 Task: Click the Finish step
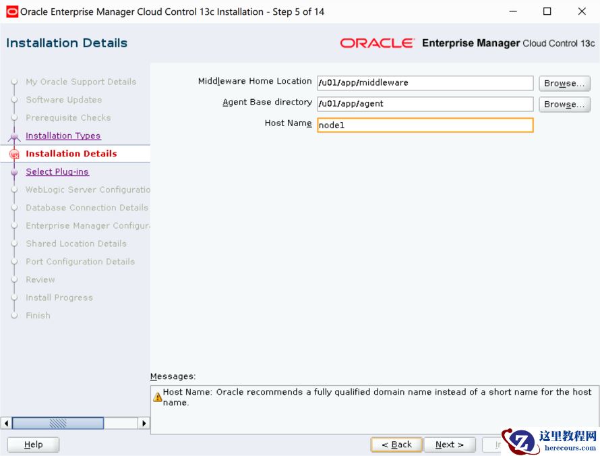tap(38, 316)
